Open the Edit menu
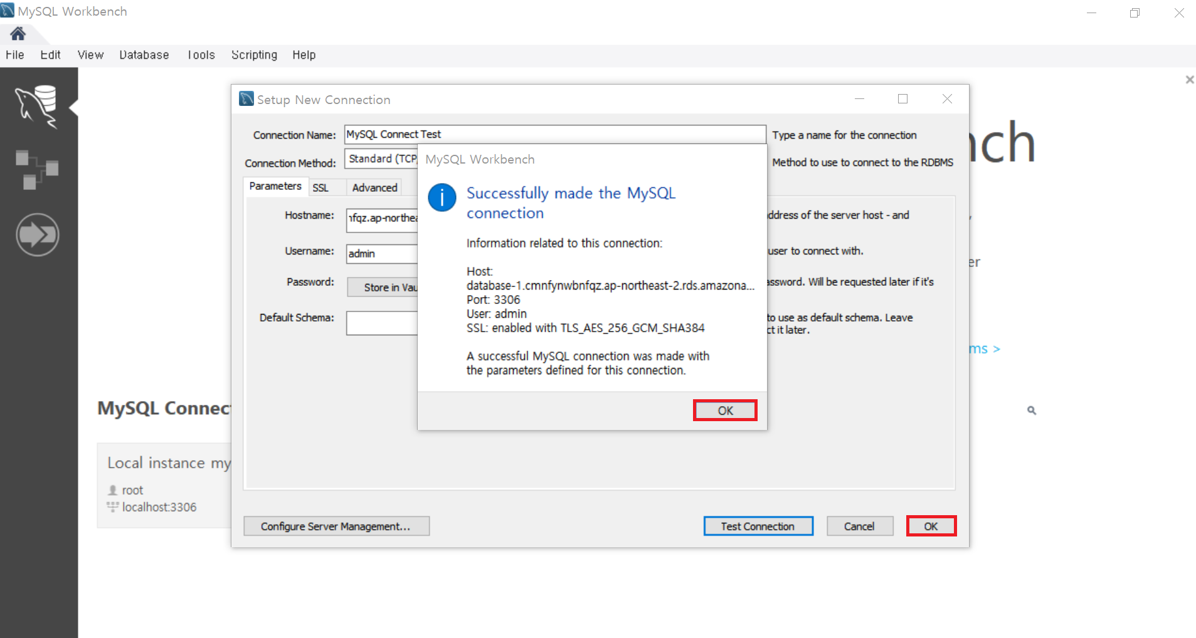1196x638 pixels. (x=51, y=55)
